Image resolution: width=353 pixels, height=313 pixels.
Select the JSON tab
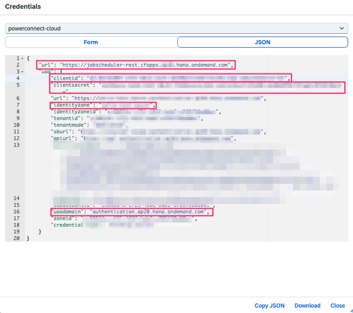point(262,42)
